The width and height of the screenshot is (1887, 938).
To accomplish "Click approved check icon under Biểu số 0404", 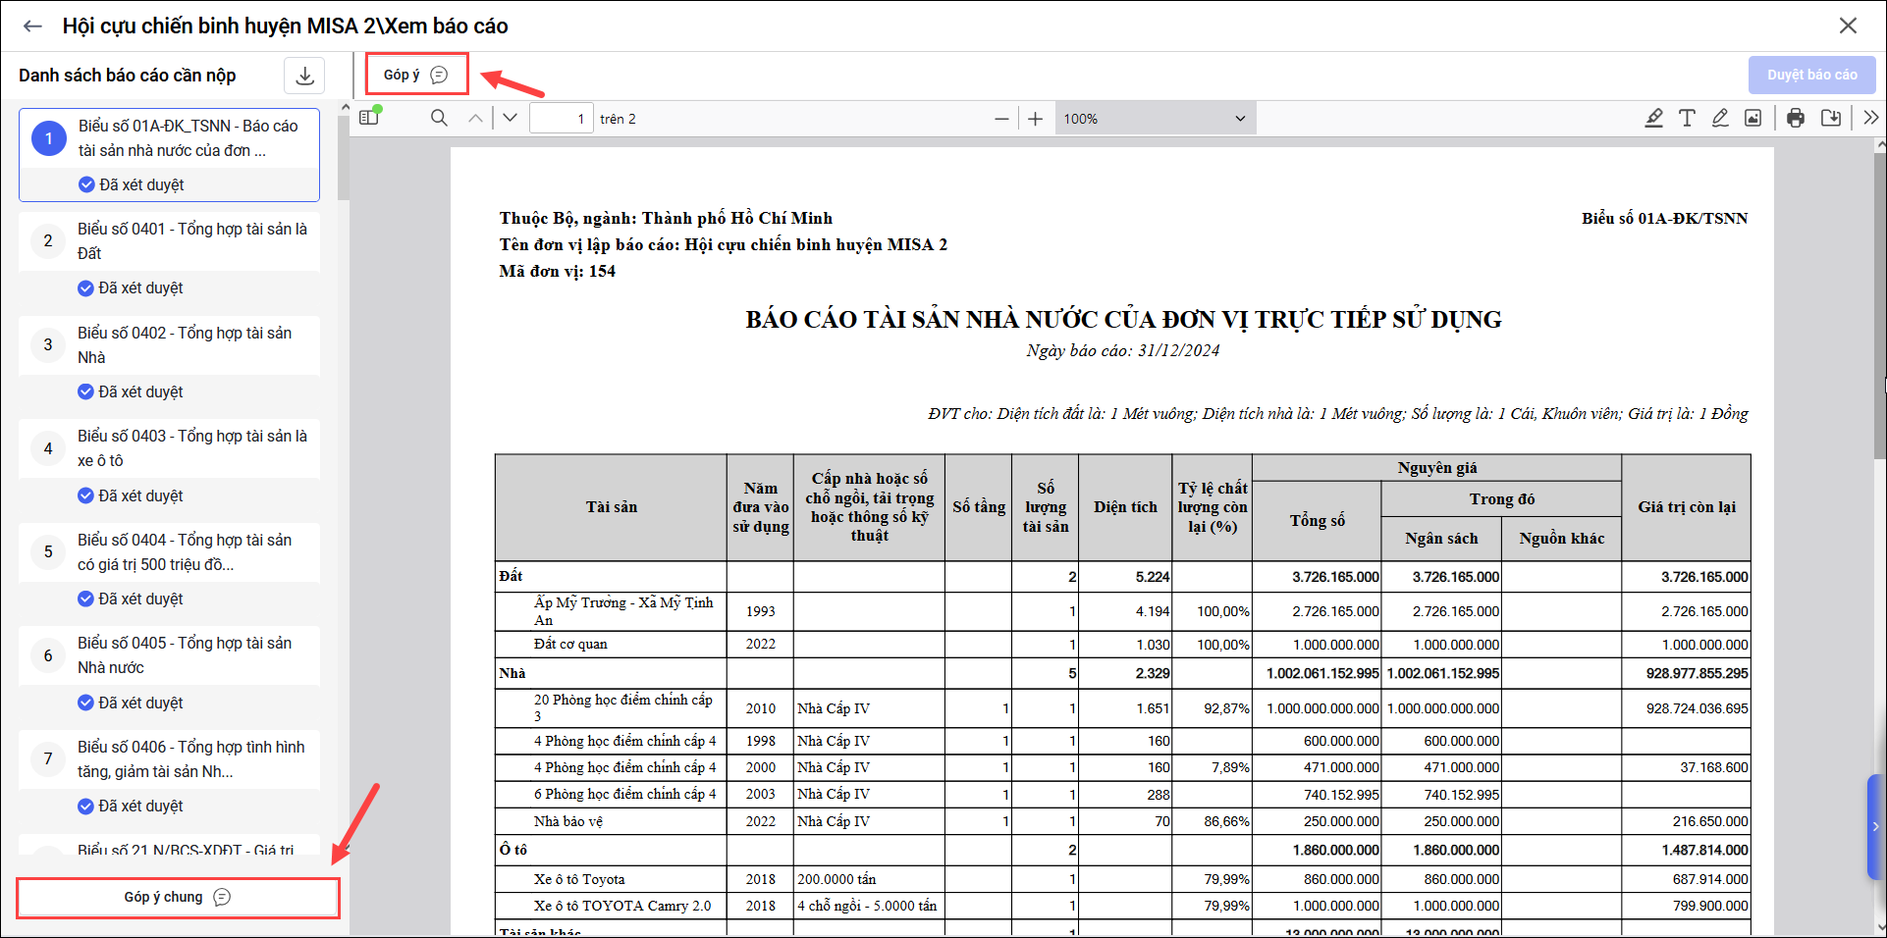I will [x=86, y=599].
